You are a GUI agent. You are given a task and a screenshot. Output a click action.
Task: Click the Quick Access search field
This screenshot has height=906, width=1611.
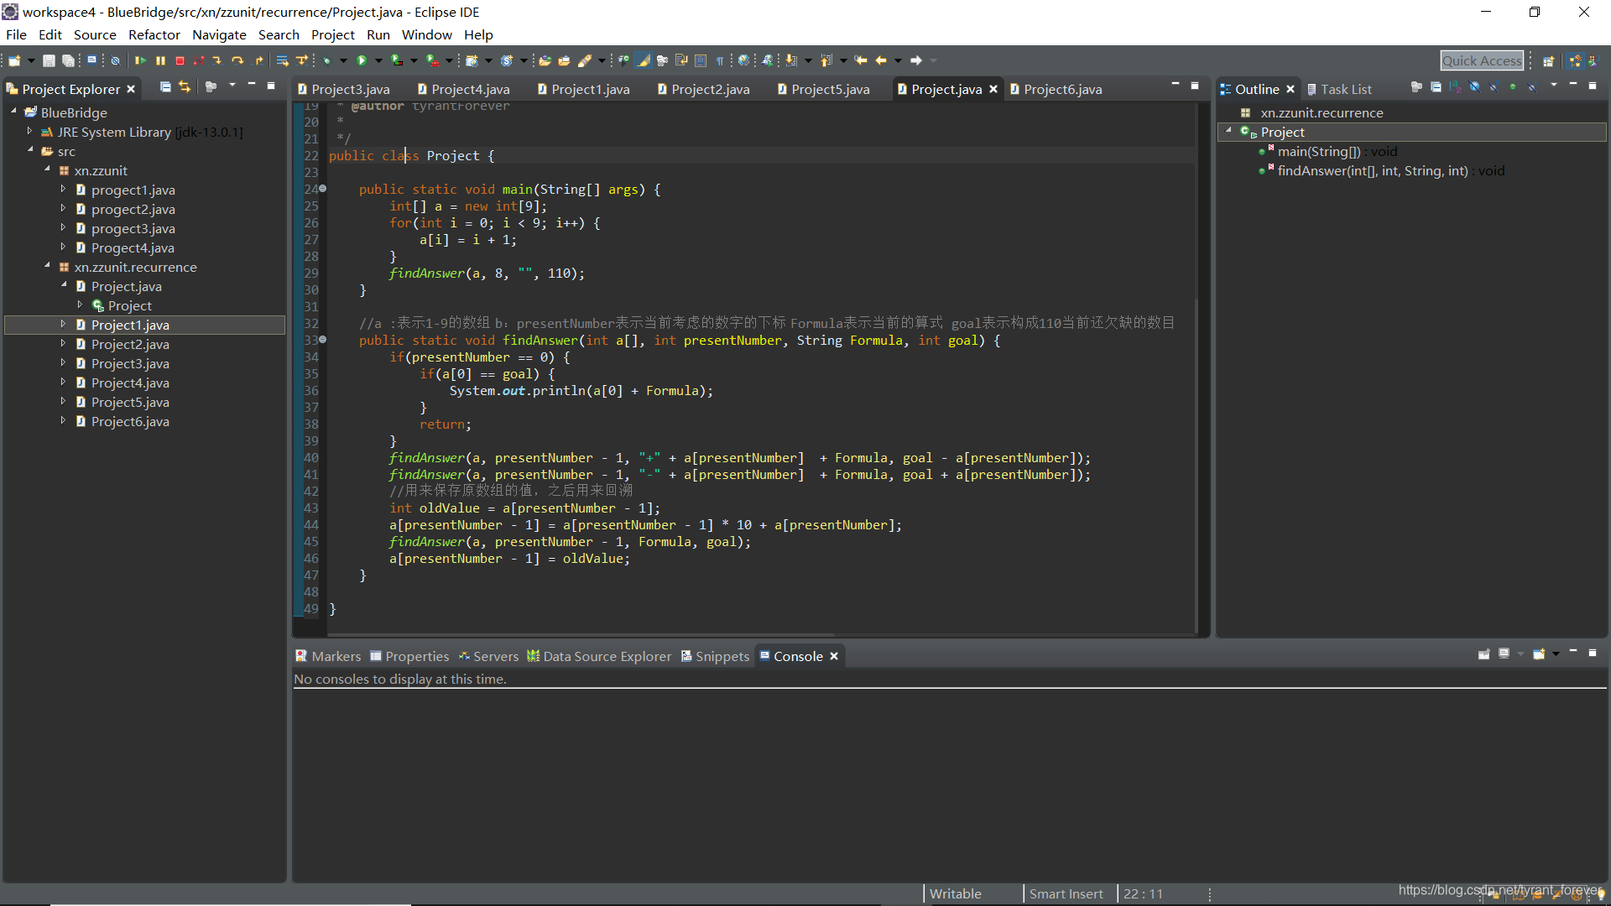1482,60
